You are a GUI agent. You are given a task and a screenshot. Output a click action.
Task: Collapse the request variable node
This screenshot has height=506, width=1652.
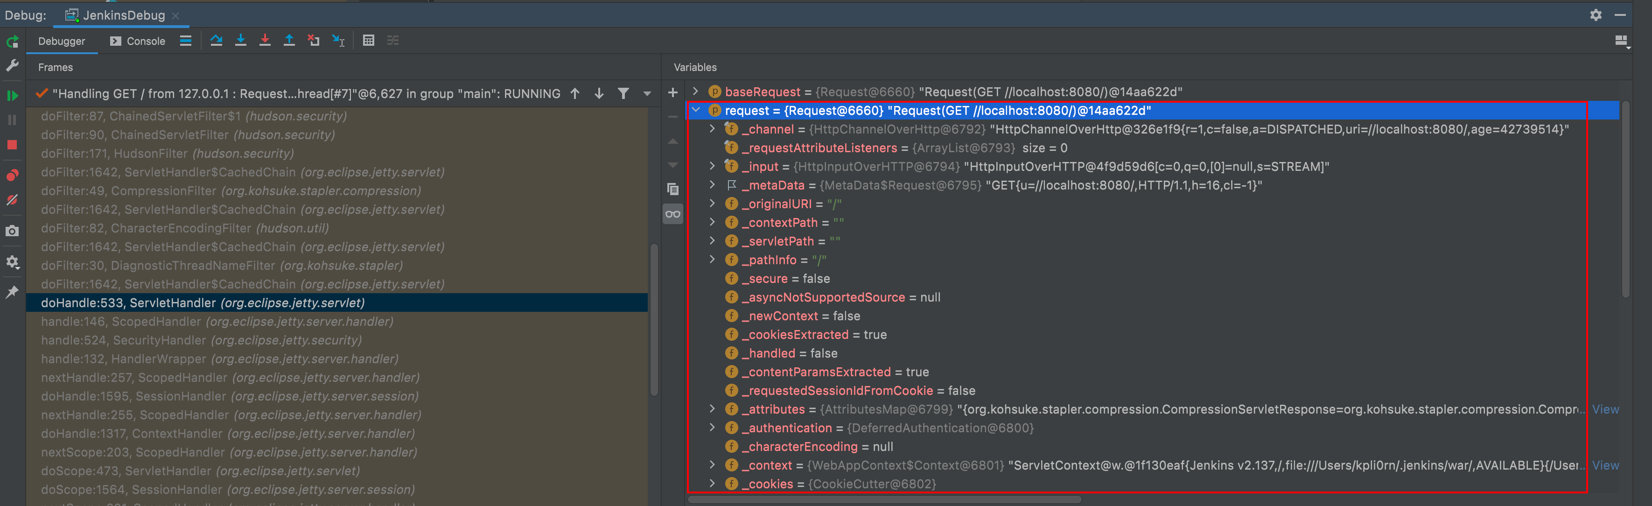click(x=696, y=110)
